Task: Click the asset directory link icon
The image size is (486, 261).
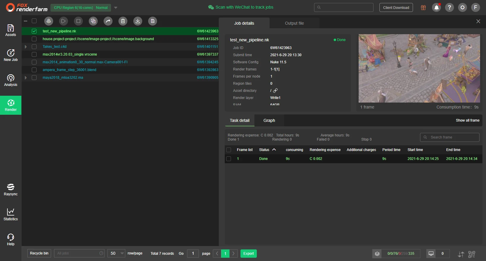Action: (276, 90)
